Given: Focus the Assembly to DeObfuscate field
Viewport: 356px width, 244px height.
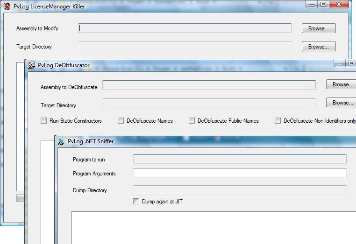Looking at the screenshot, I should [209, 85].
